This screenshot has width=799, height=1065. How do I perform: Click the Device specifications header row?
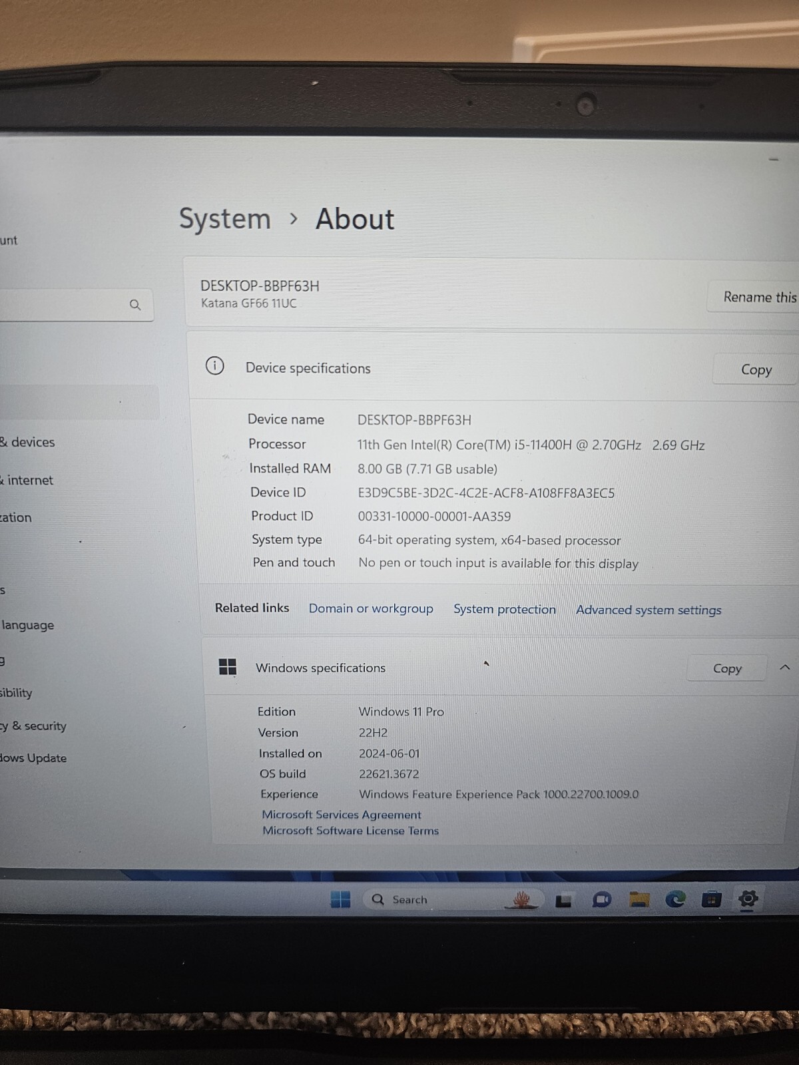click(x=493, y=367)
